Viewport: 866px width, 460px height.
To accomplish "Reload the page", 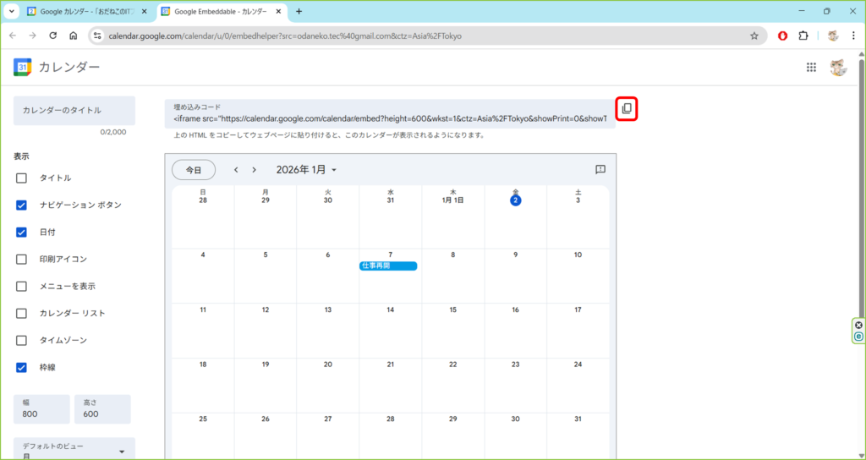I will [x=52, y=36].
